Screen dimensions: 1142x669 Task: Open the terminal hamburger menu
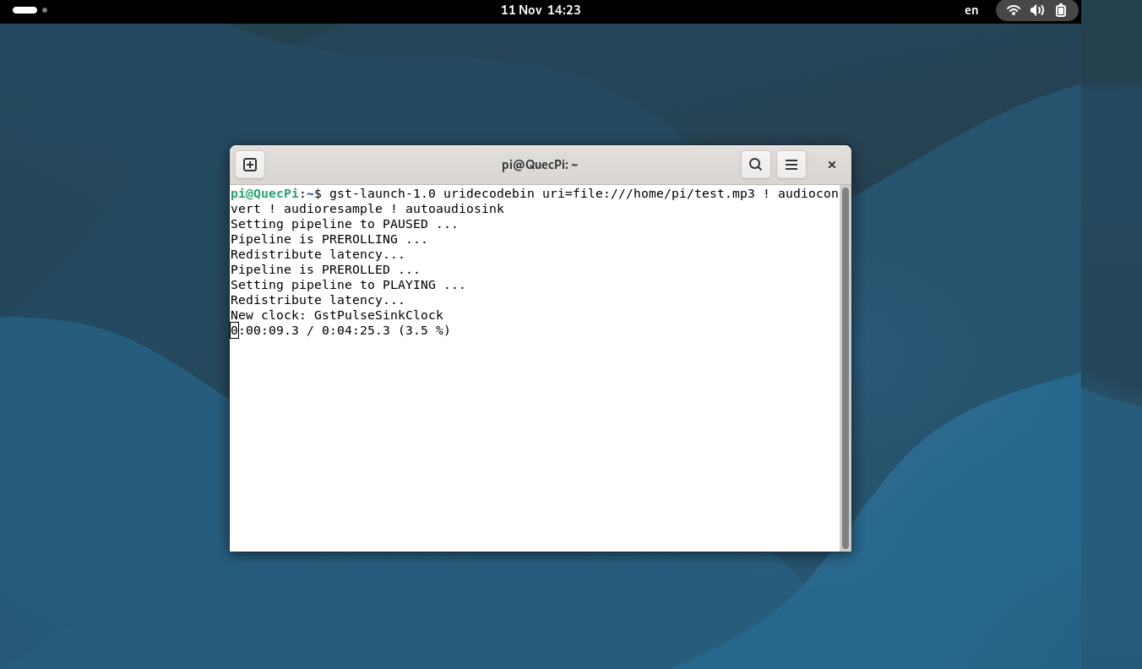click(x=791, y=165)
